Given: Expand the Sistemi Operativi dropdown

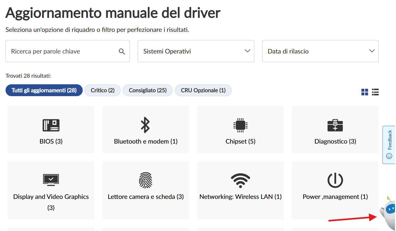Looking at the screenshot, I should click(x=196, y=51).
